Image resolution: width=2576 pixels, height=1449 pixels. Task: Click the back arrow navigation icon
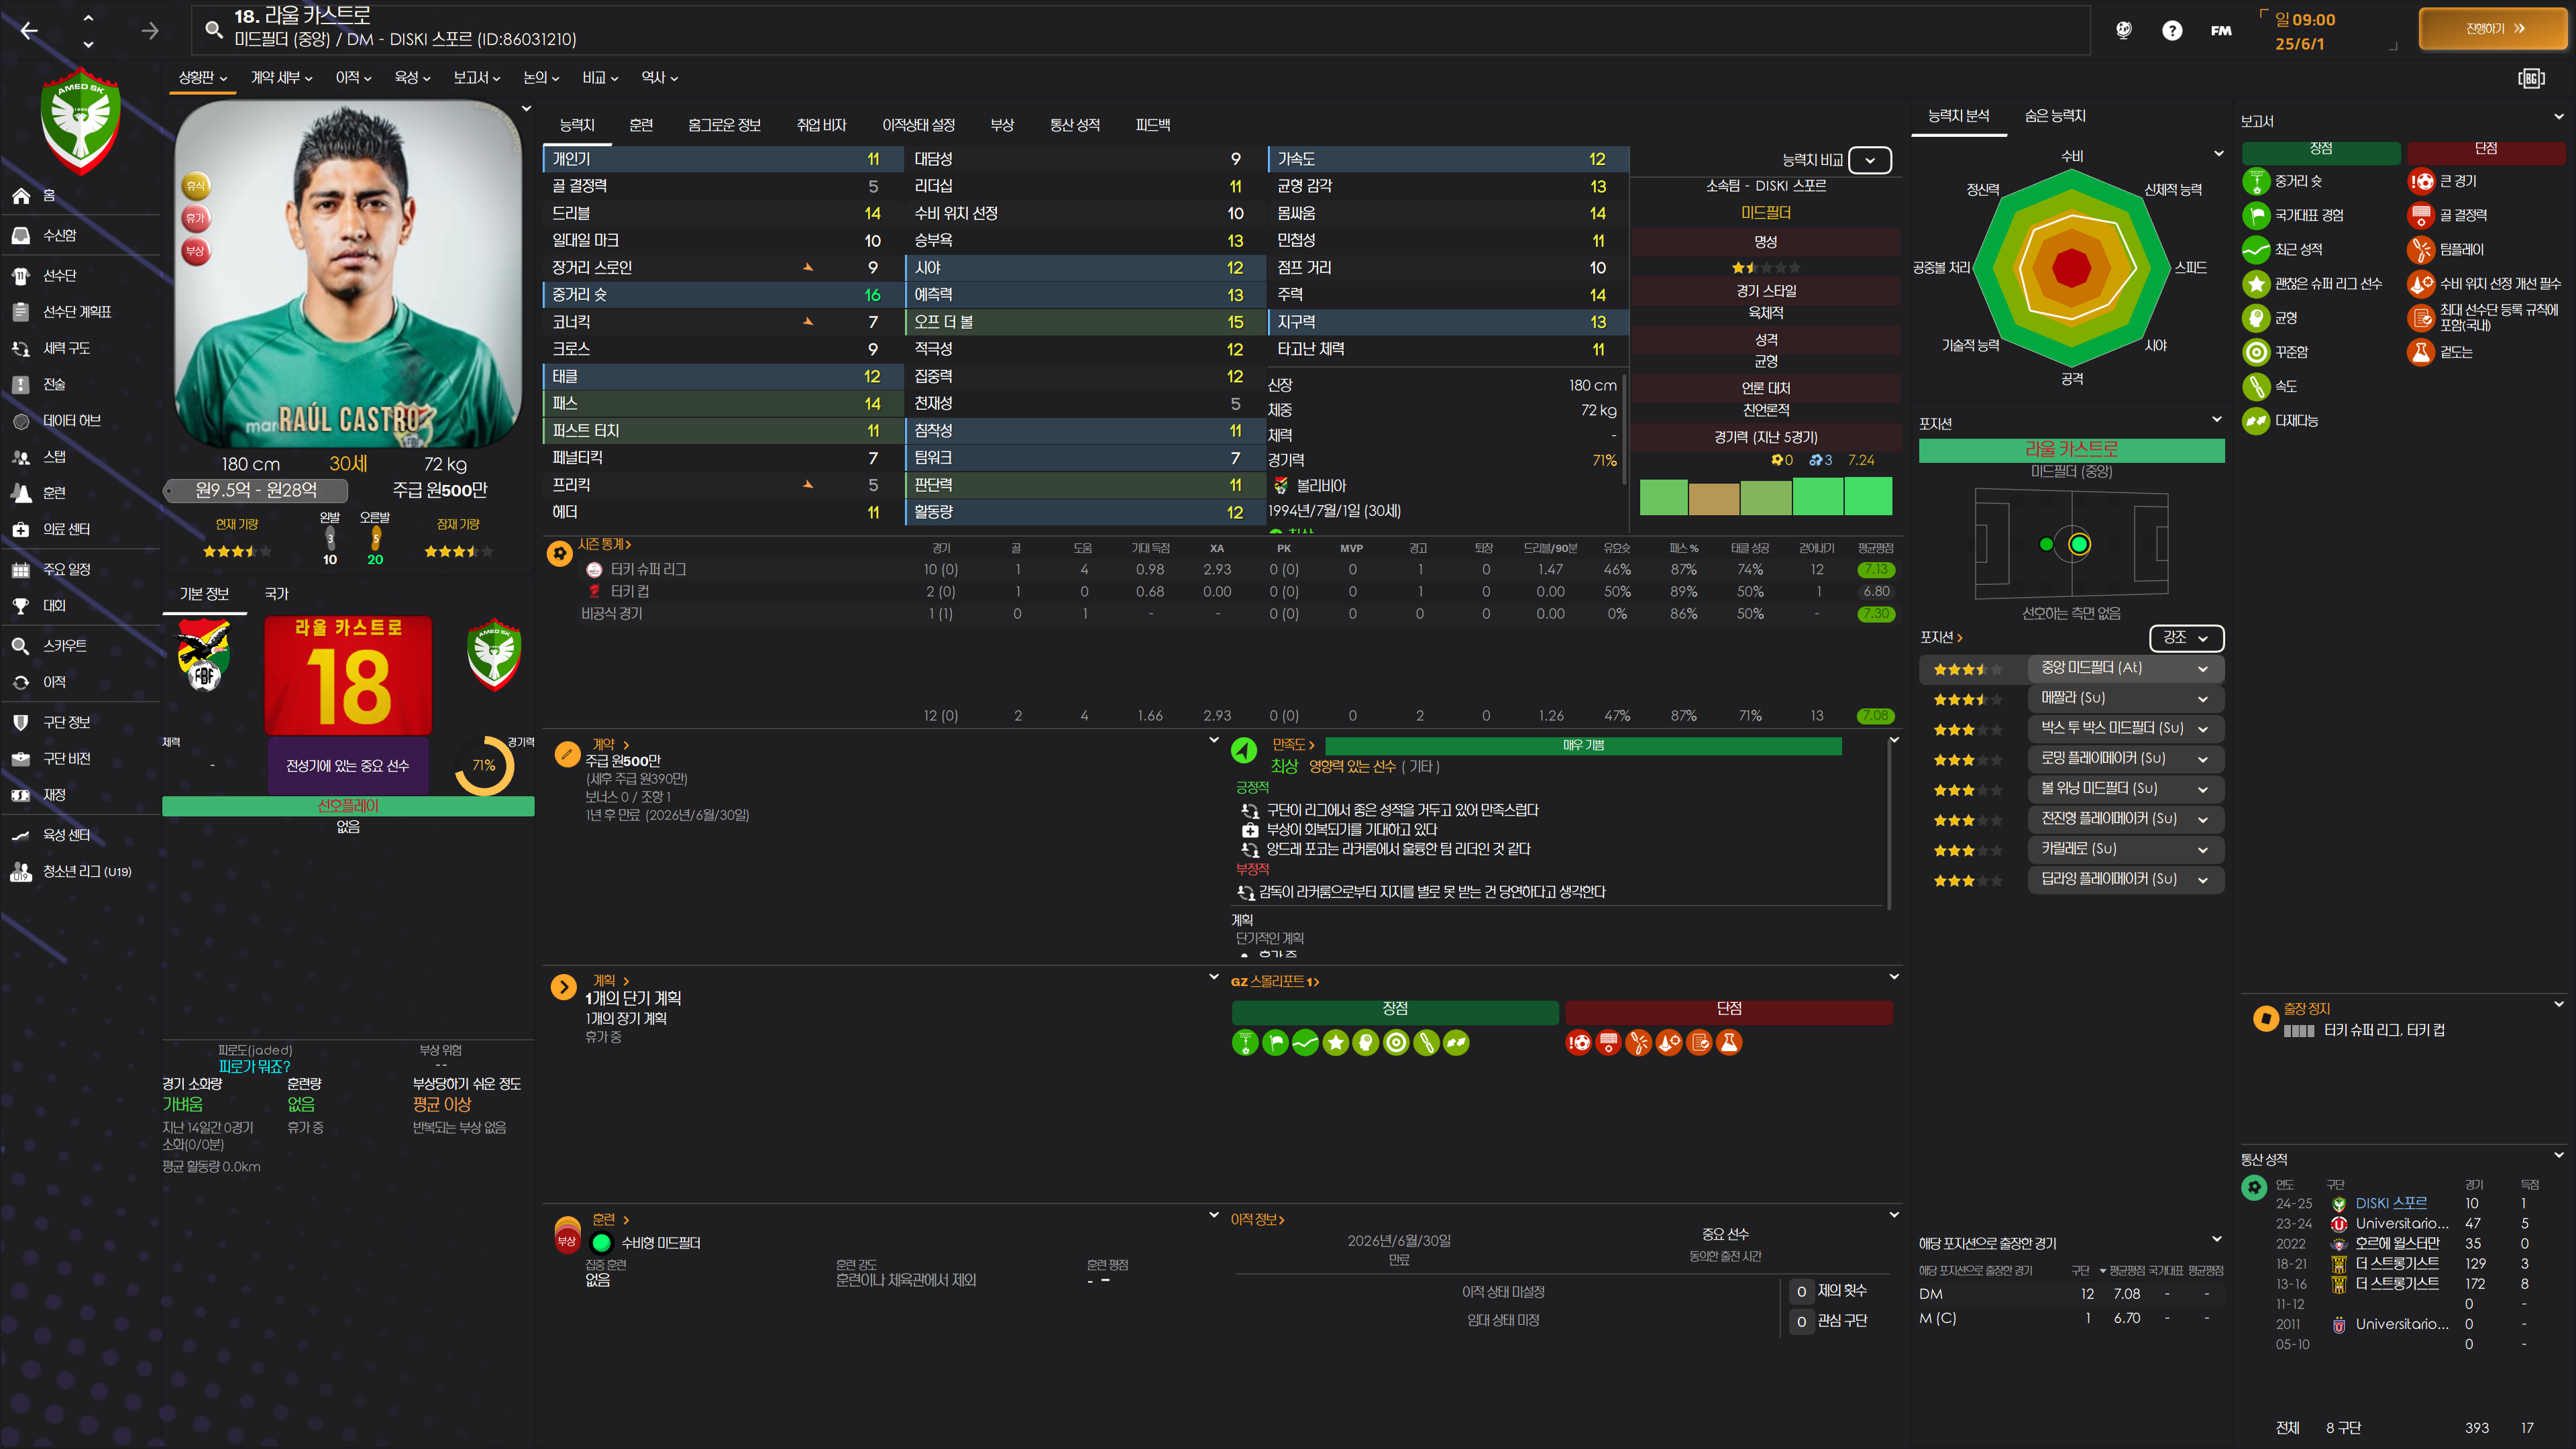(x=29, y=31)
